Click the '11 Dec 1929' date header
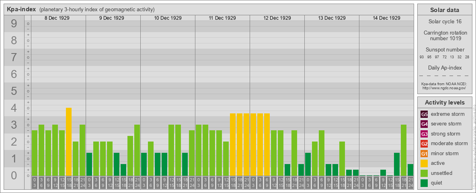 click(x=222, y=18)
